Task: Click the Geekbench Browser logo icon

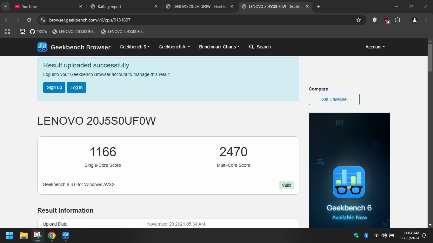Action: pos(42,47)
